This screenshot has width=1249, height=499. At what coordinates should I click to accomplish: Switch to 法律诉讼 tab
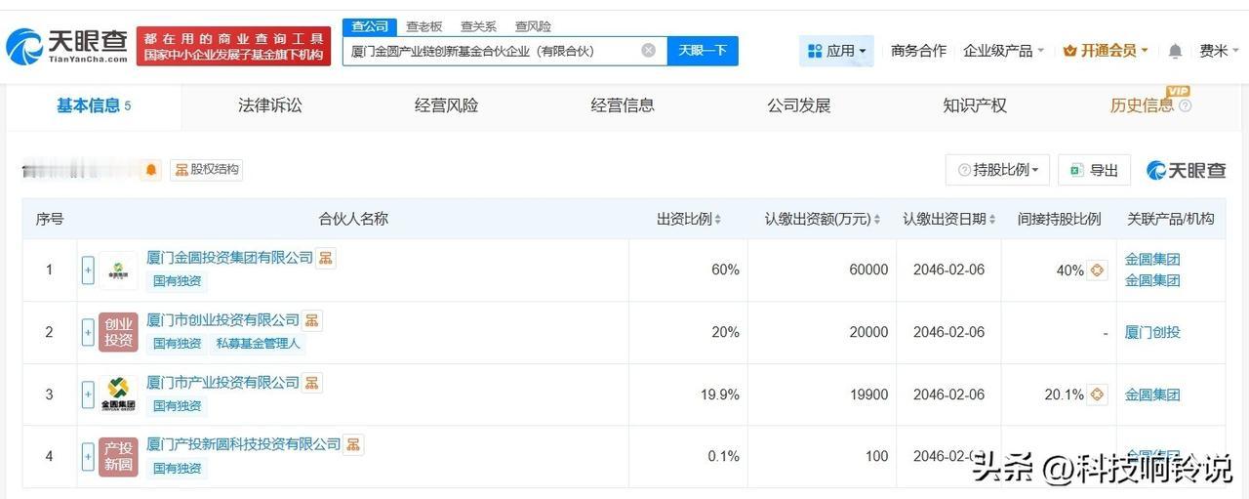(270, 105)
